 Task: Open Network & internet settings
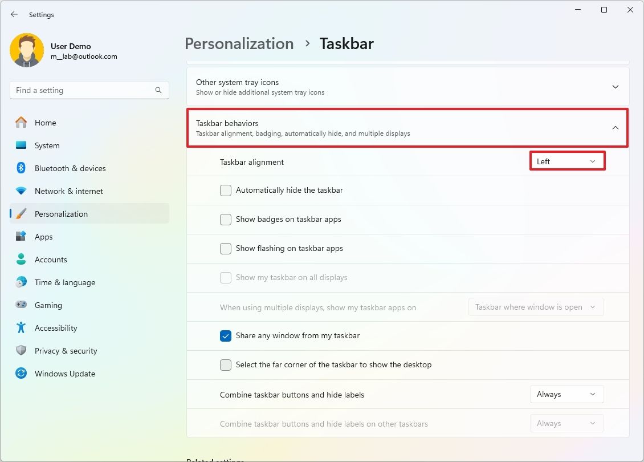pos(68,191)
